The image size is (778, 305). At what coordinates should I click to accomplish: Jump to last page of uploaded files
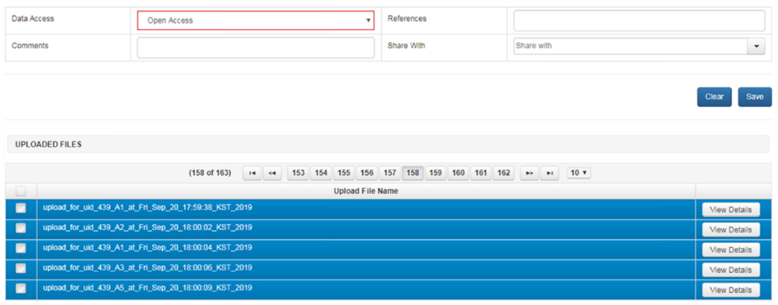549,173
